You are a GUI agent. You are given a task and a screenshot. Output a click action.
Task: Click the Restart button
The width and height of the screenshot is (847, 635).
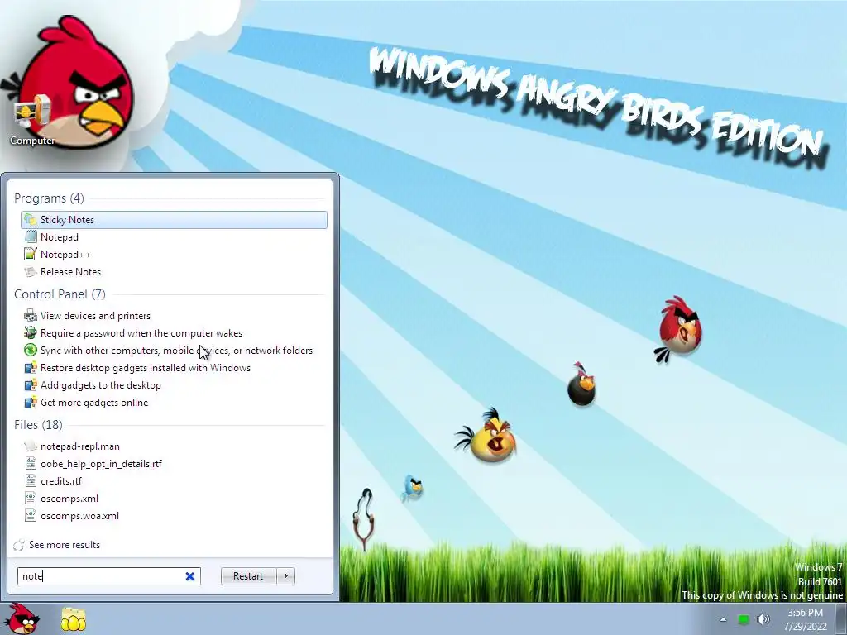click(x=248, y=576)
